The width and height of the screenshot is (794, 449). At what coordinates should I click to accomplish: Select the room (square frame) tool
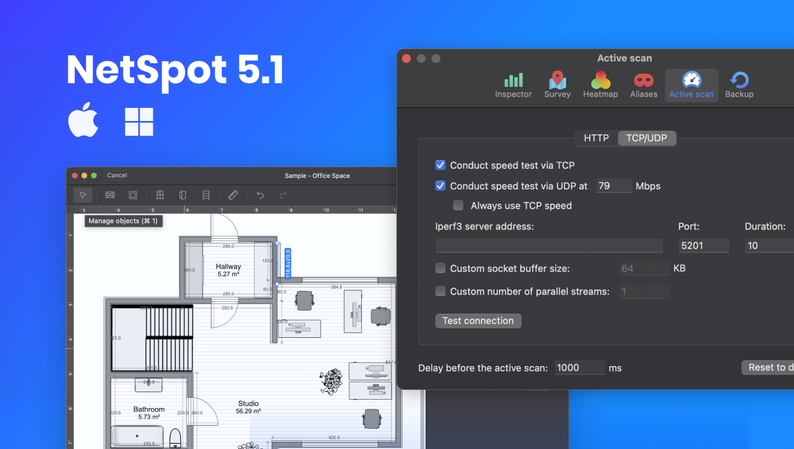pos(133,195)
